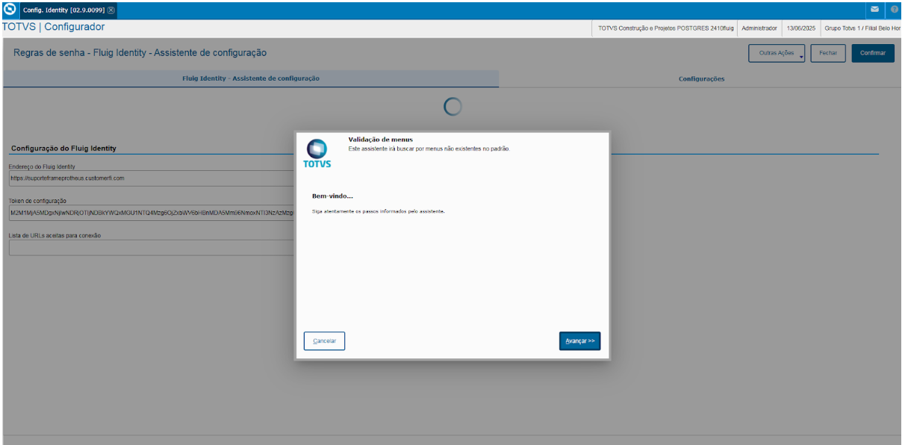Click the TOTVS logo icon at top-left

(x=10, y=10)
